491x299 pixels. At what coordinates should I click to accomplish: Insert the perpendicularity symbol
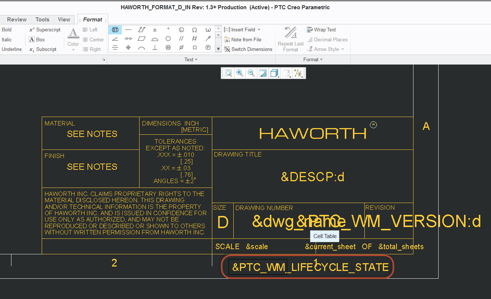pyautogui.click(x=155, y=48)
